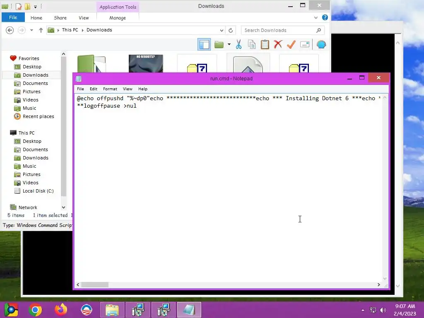
Task: Select Local Disk (C:) drive
Action: point(38,191)
